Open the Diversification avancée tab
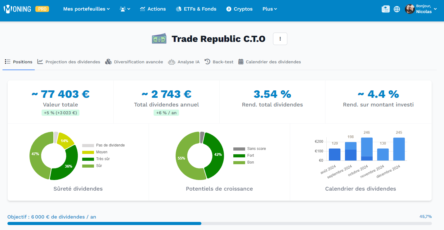 [x=134, y=62]
